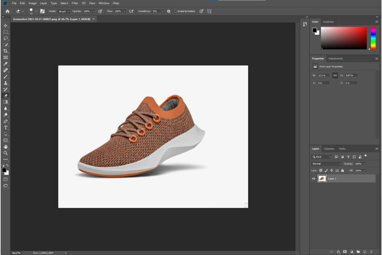Open the Filter menu
382x255 pixels.
(x=75, y=3)
